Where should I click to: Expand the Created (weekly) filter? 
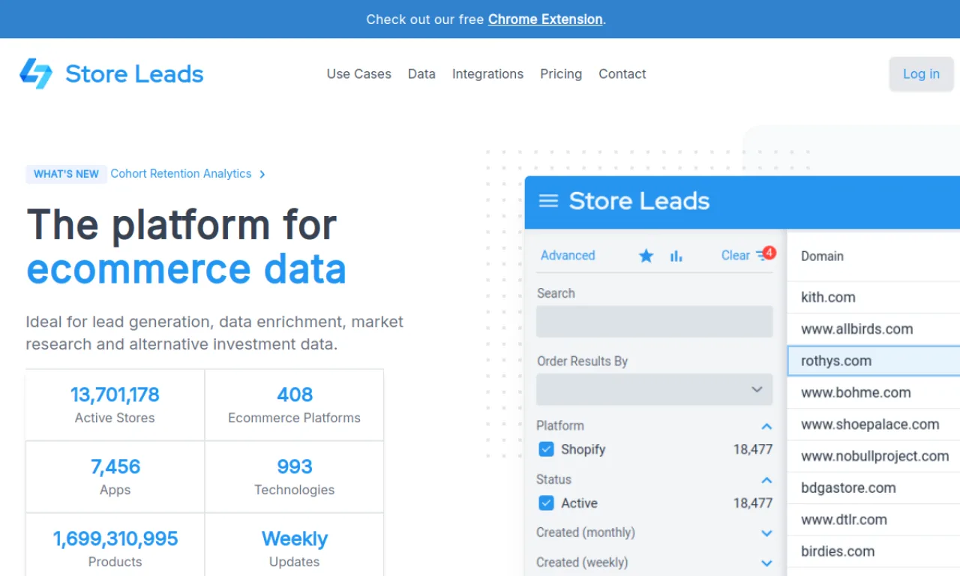pyautogui.click(x=766, y=563)
